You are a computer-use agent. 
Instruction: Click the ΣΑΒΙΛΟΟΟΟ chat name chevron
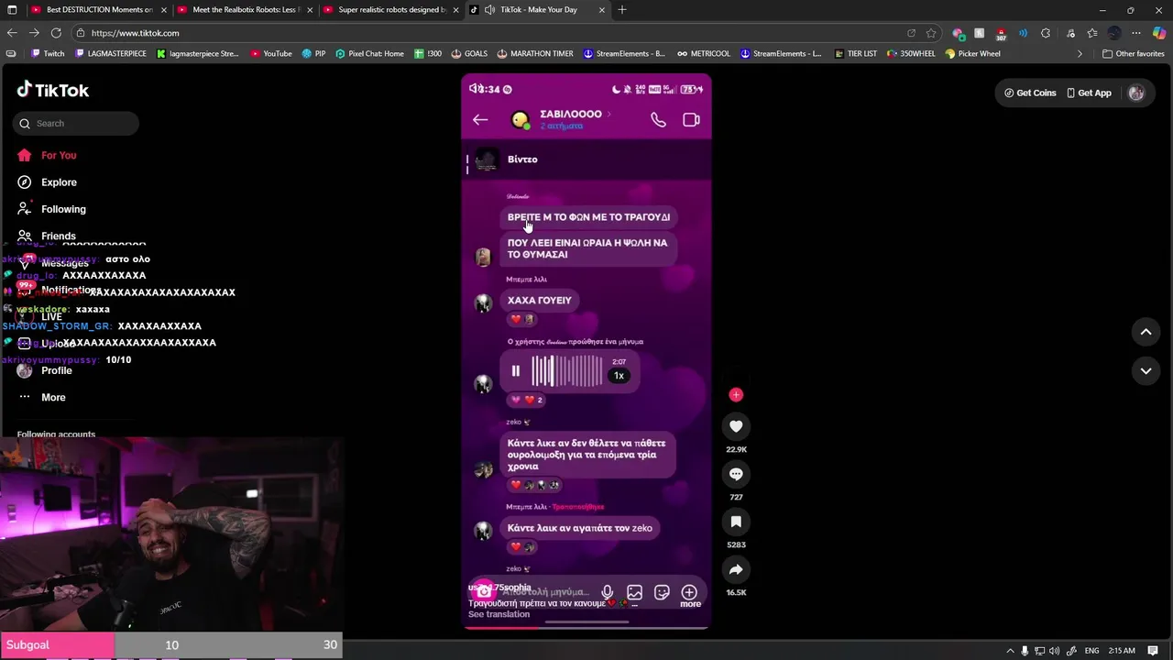pos(608,114)
